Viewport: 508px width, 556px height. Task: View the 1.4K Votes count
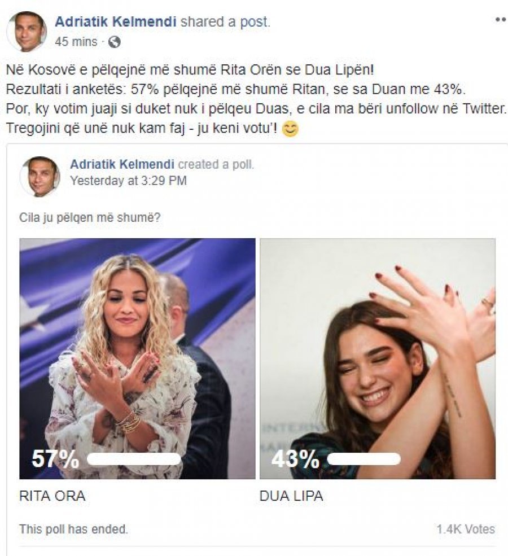(x=466, y=529)
